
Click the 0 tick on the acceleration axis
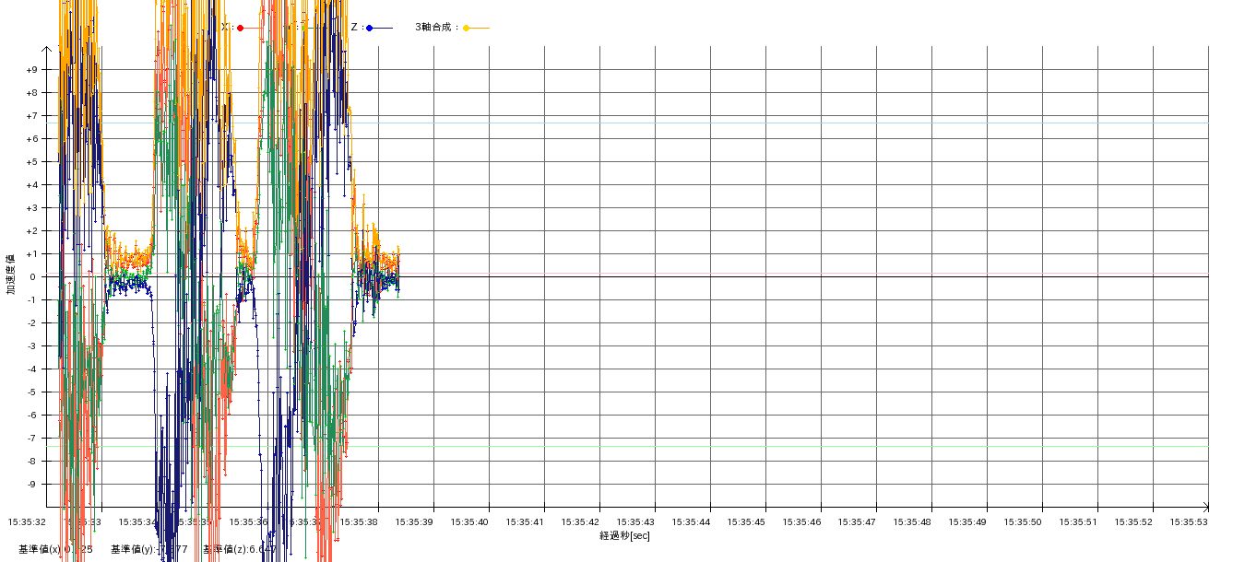tap(31, 277)
